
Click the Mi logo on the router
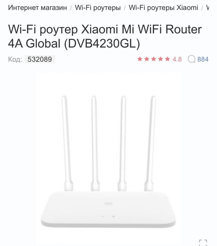pyautogui.click(x=108, y=204)
